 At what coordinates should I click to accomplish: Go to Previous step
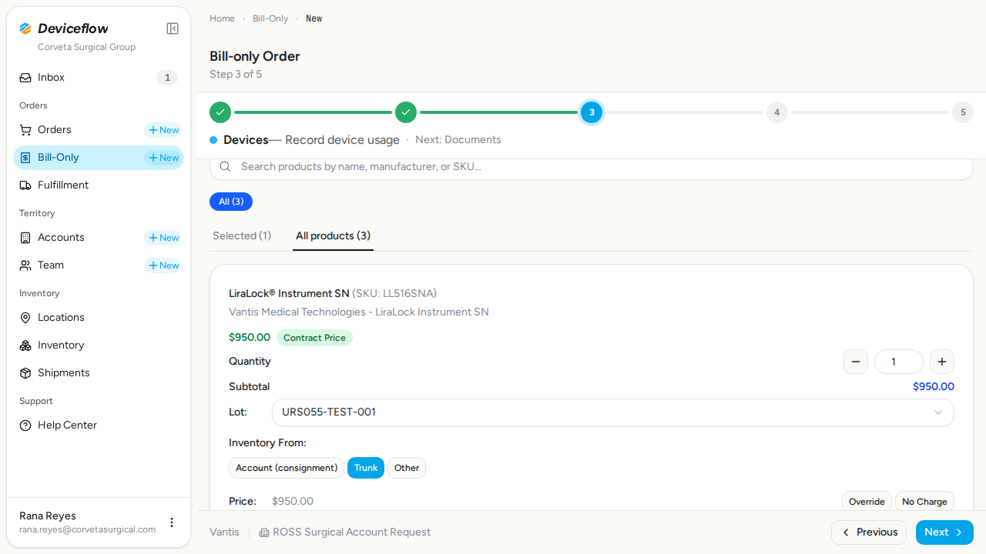869,532
